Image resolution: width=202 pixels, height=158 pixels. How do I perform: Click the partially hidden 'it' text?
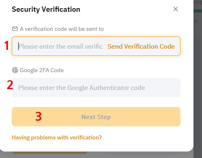pos(196,21)
